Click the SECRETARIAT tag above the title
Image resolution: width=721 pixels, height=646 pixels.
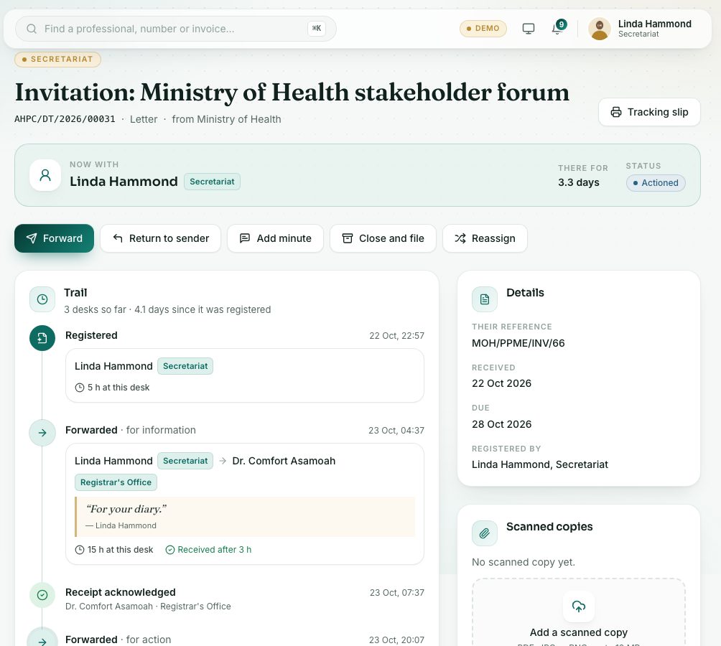pos(57,60)
